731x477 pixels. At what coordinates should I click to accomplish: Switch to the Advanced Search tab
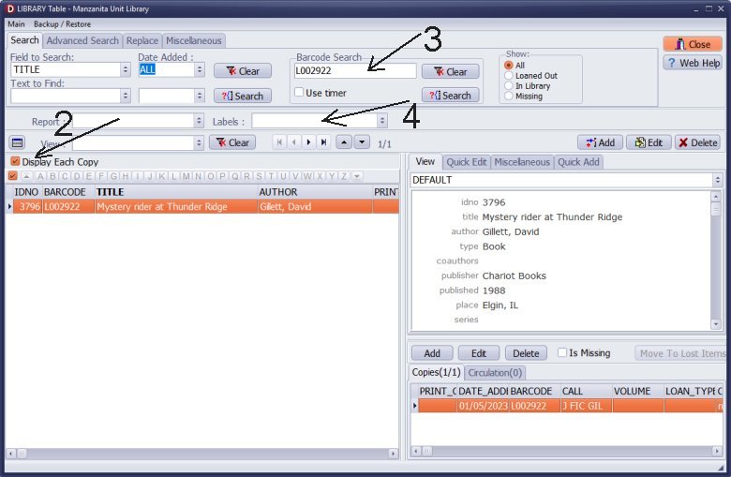click(x=82, y=40)
